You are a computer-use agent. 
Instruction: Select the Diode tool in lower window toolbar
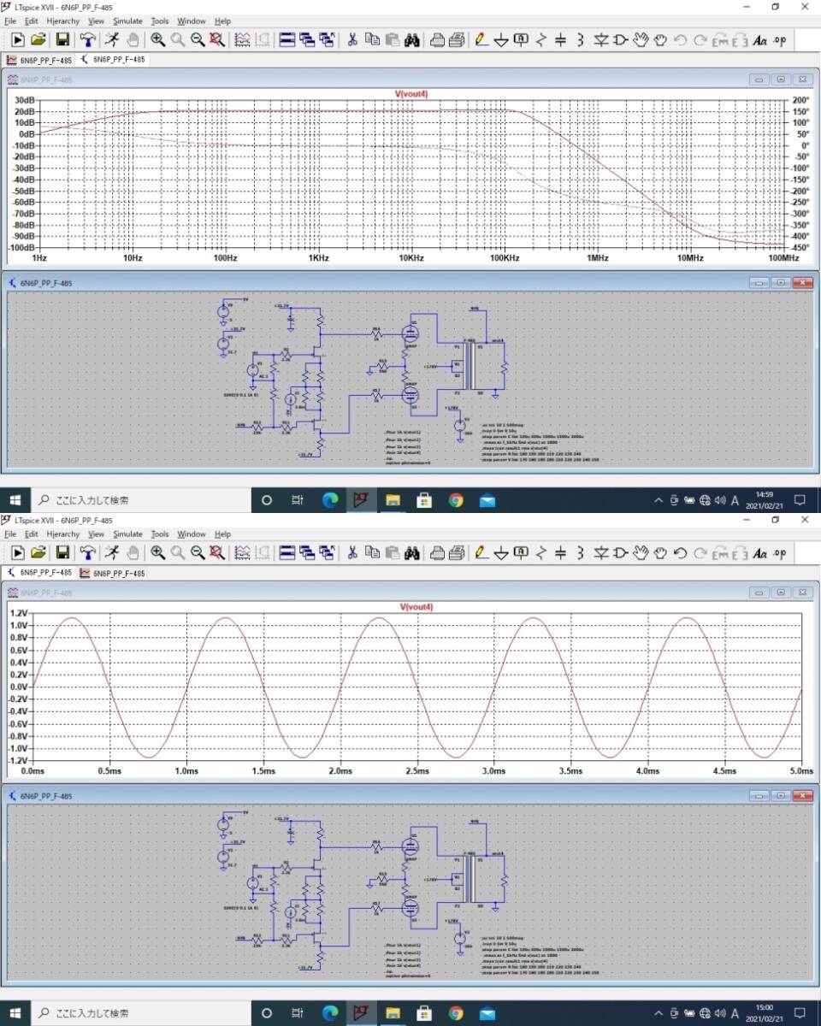pos(600,553)
